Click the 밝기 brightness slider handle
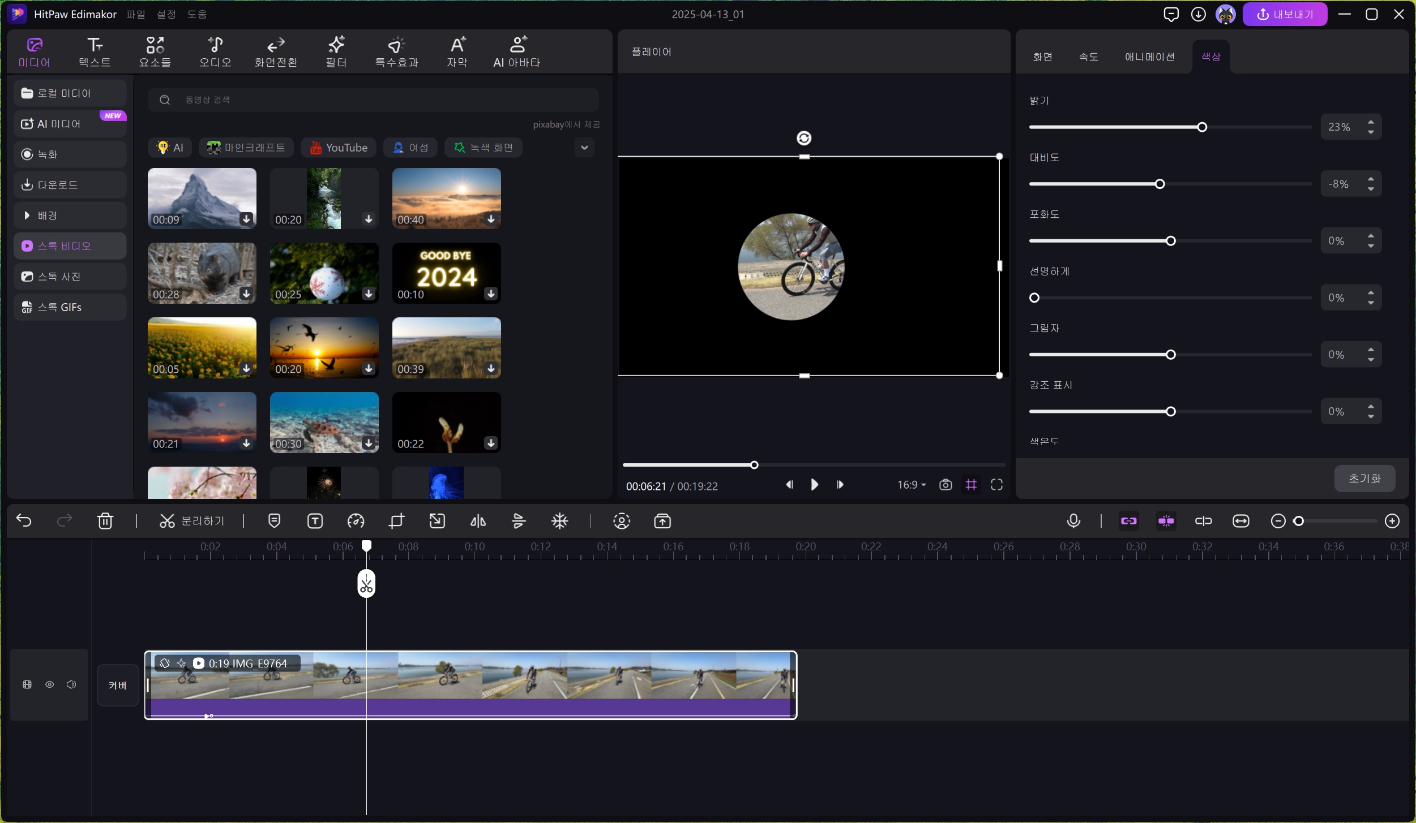1416x823 pixels. (x=1202, y=127)
